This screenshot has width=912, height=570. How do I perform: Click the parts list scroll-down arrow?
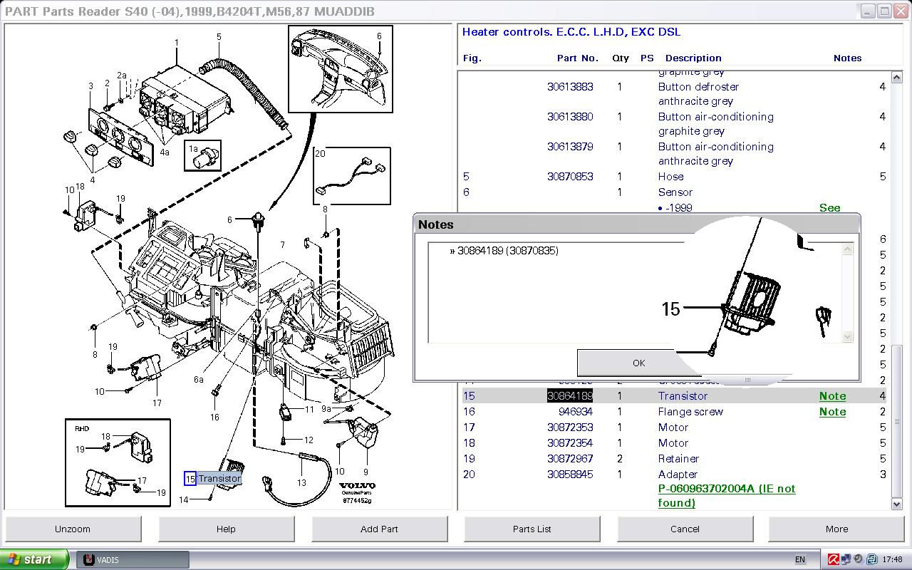click(x=897, y=504)
